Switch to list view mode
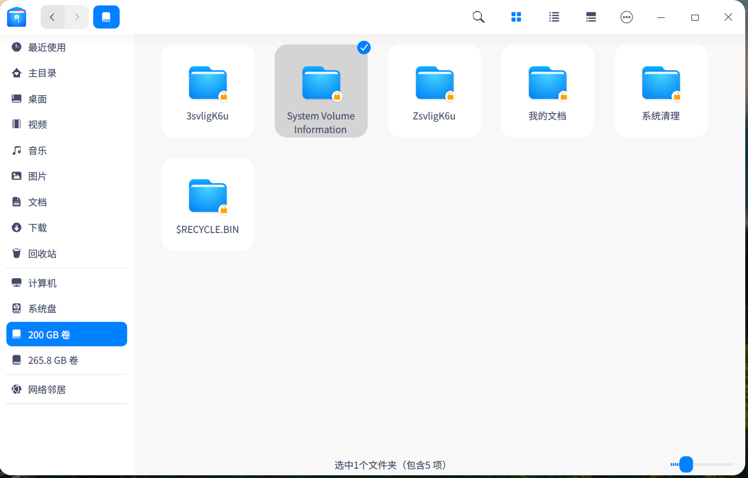The height and width of the screenshot is (478, 748). pyautogui.click(x=554, y=17)
